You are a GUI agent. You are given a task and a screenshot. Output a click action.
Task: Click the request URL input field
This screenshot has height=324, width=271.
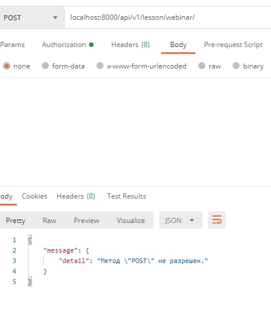167,17
